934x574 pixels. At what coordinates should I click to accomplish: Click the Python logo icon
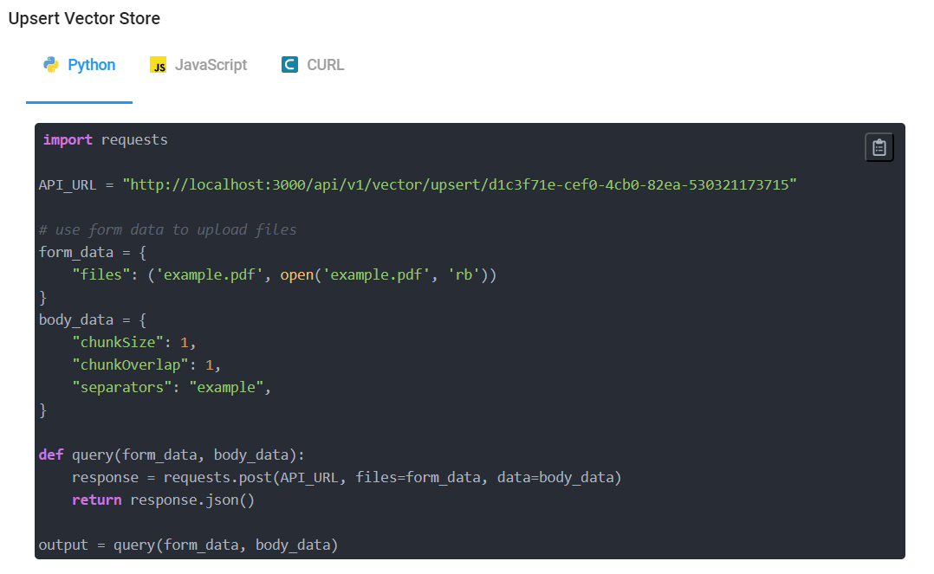51,65
